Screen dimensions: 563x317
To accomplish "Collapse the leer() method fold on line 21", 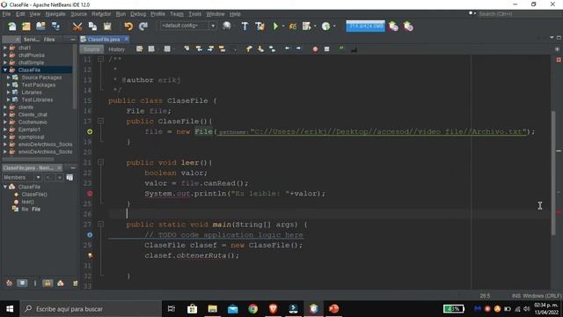I will point(101,162).
